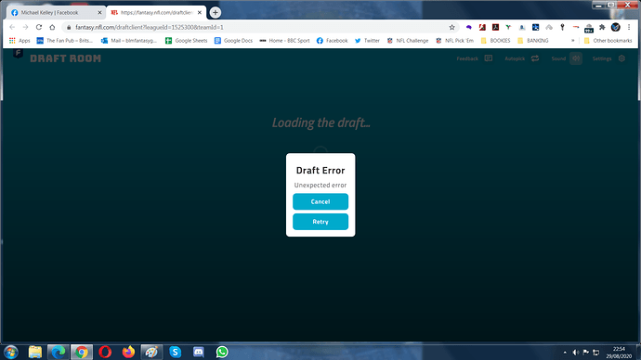Screen dimensions: 641x360
Task: Open Microsoft Edge from the taskbar
Action: coord(58,352)
